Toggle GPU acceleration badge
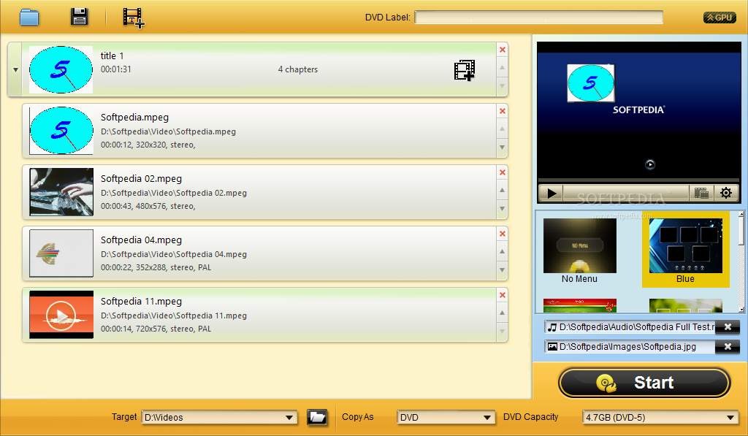The image size is (748, 436). pos(720,18)
